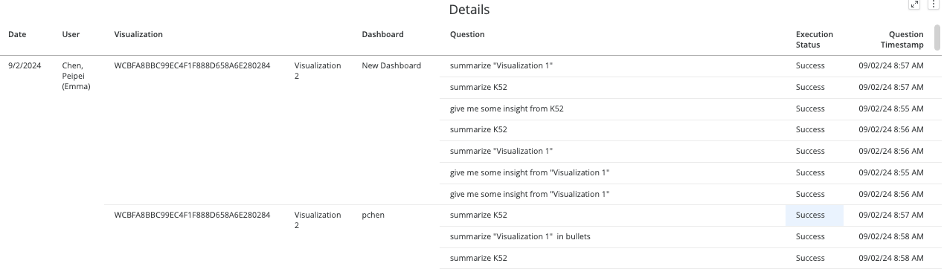The height and width of the screenshot is (269, 944).
Task: Click Visualization 2 cell beside pchen
Action: [x=318, y=220]
